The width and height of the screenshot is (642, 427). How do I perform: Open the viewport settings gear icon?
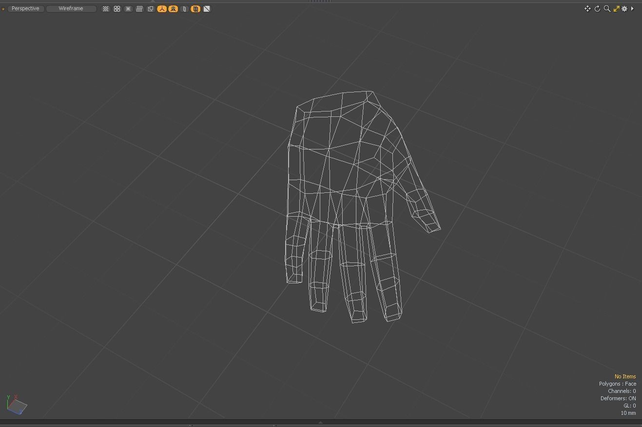click(624, 8)
